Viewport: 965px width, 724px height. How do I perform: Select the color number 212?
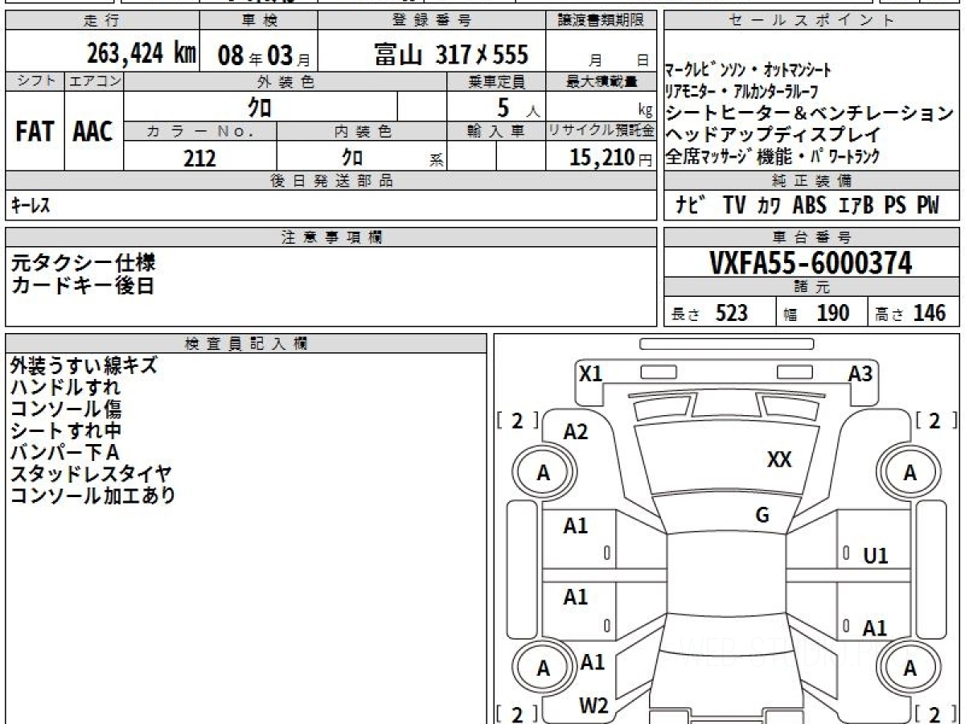point(199,158)
